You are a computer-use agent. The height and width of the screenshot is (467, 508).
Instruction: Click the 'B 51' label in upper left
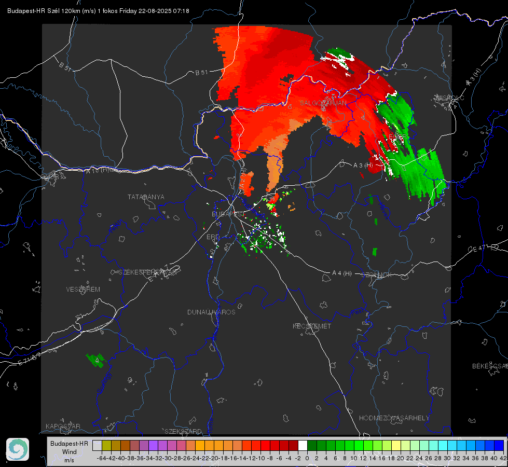point(65,66)
